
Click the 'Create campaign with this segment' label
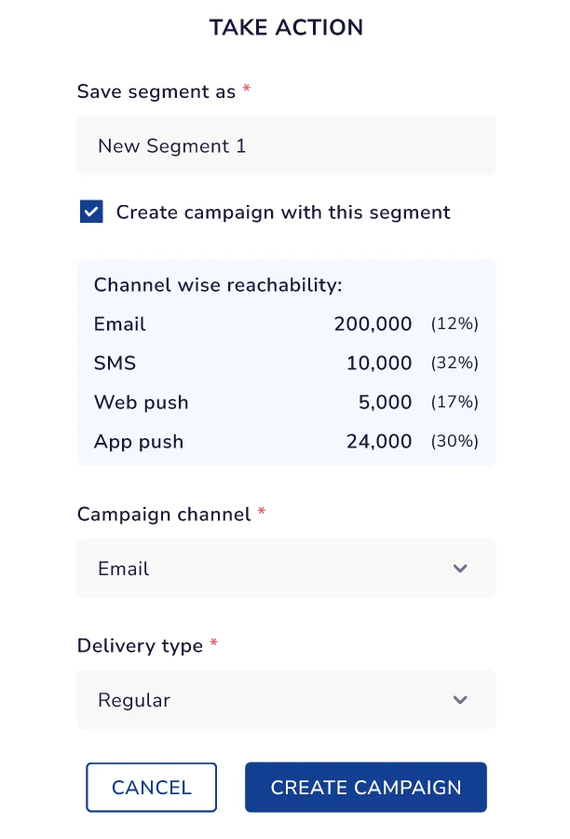point(283,213)
